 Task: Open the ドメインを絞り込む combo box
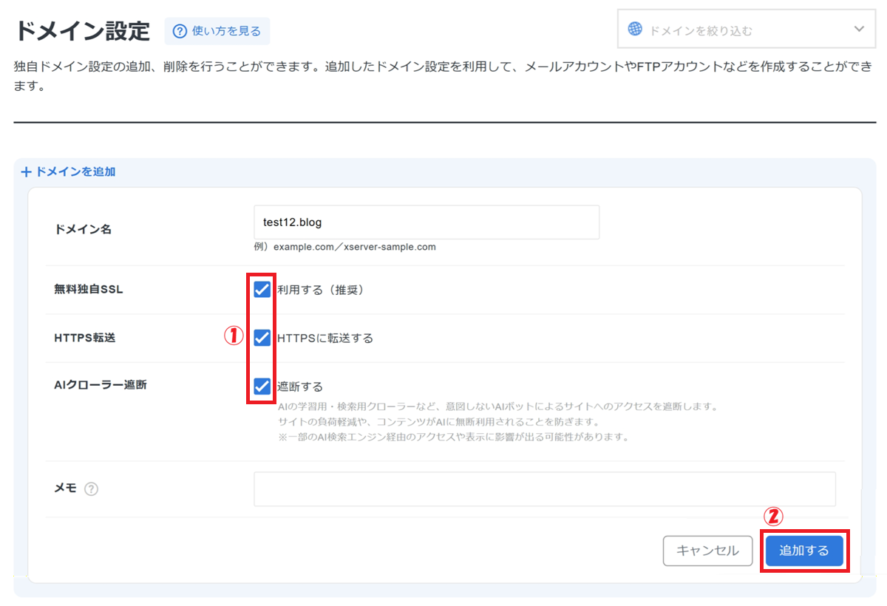[x=739, y=30]
